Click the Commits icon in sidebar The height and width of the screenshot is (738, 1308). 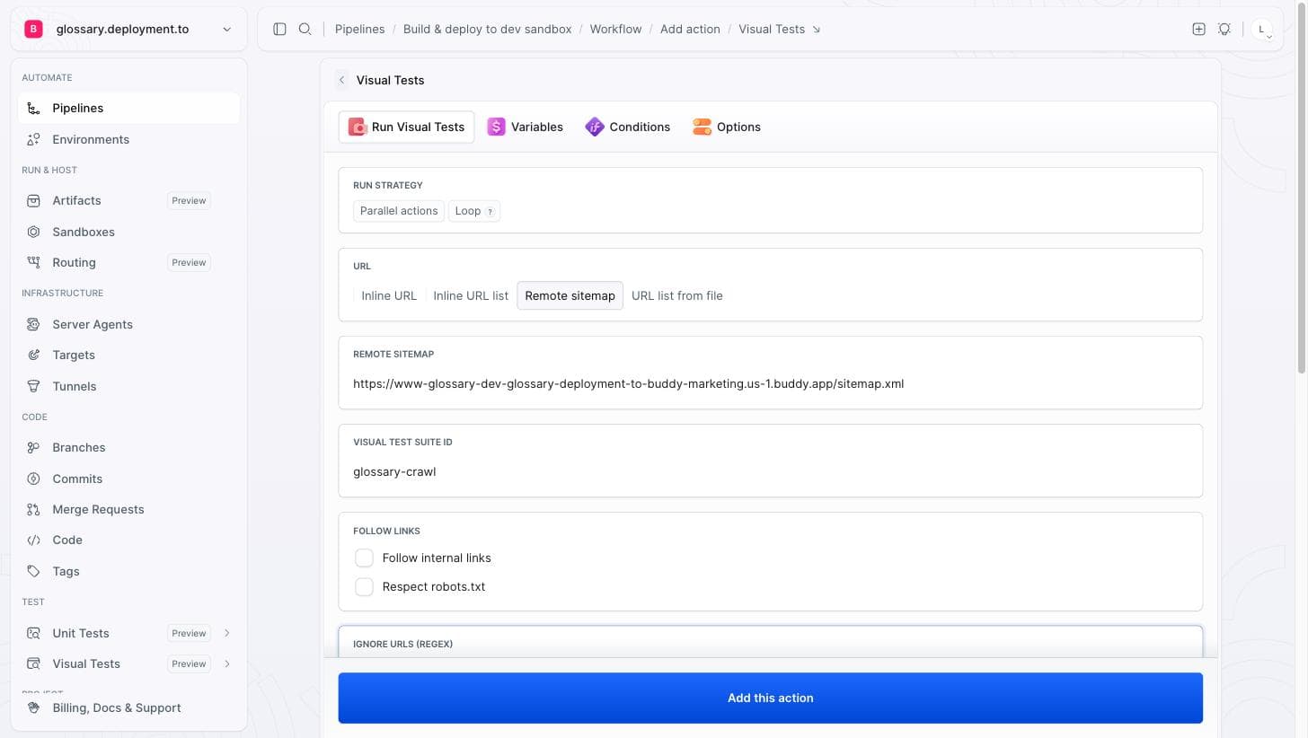click(x=33, y=479)
